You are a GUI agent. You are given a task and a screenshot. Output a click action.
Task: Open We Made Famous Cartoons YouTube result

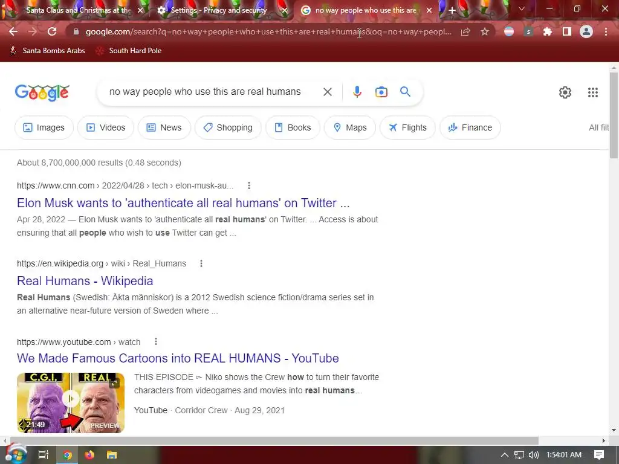tap(178, 358)
